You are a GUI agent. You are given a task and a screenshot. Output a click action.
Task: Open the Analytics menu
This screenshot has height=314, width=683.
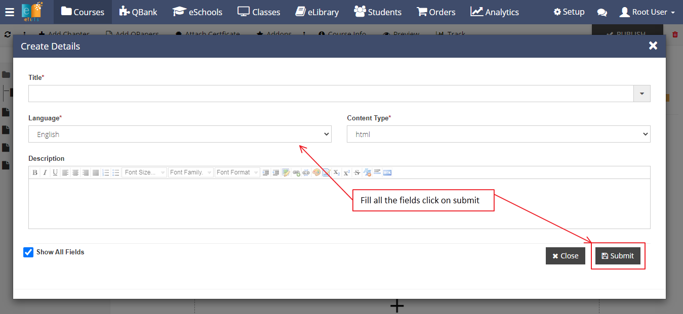(x=495, y=12)
